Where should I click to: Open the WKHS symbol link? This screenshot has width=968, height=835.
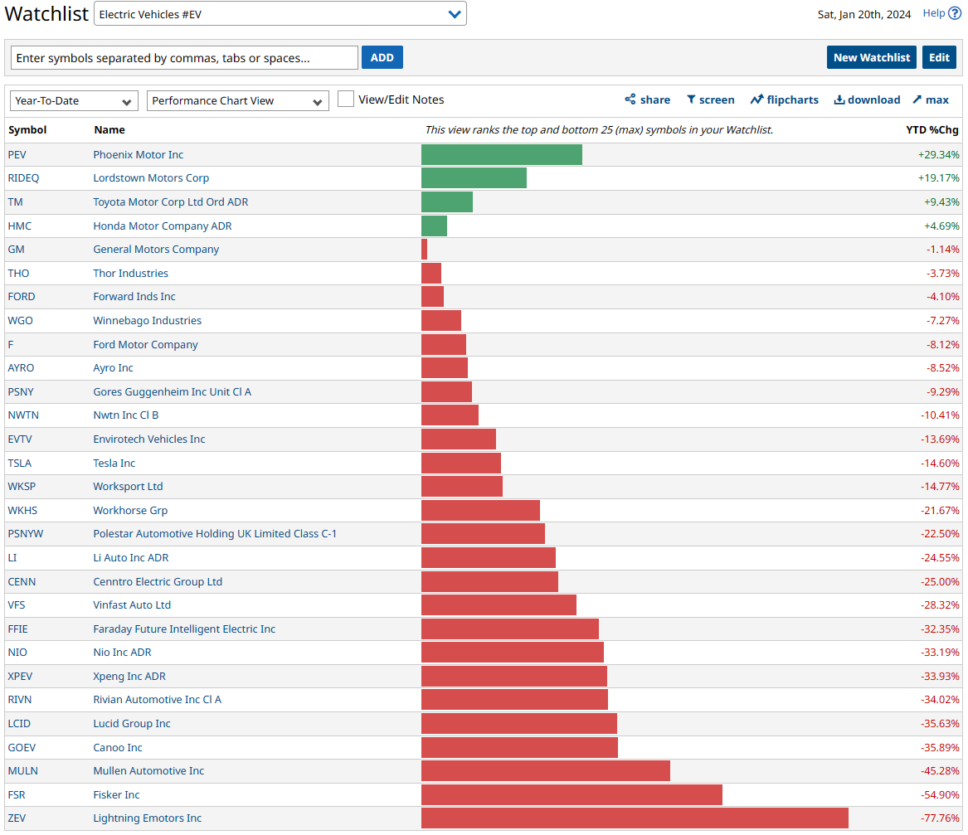click(23, 511)
